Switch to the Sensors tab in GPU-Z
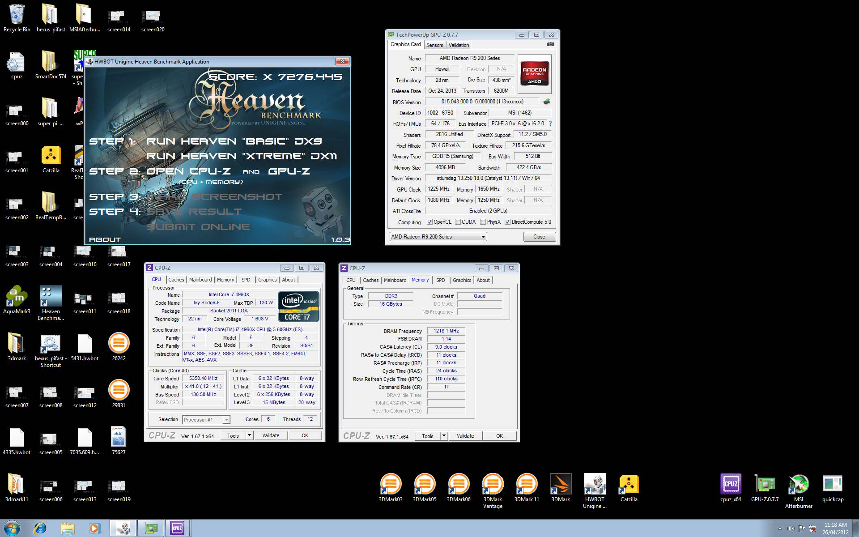The image size is (859, 537). [434, 45]
